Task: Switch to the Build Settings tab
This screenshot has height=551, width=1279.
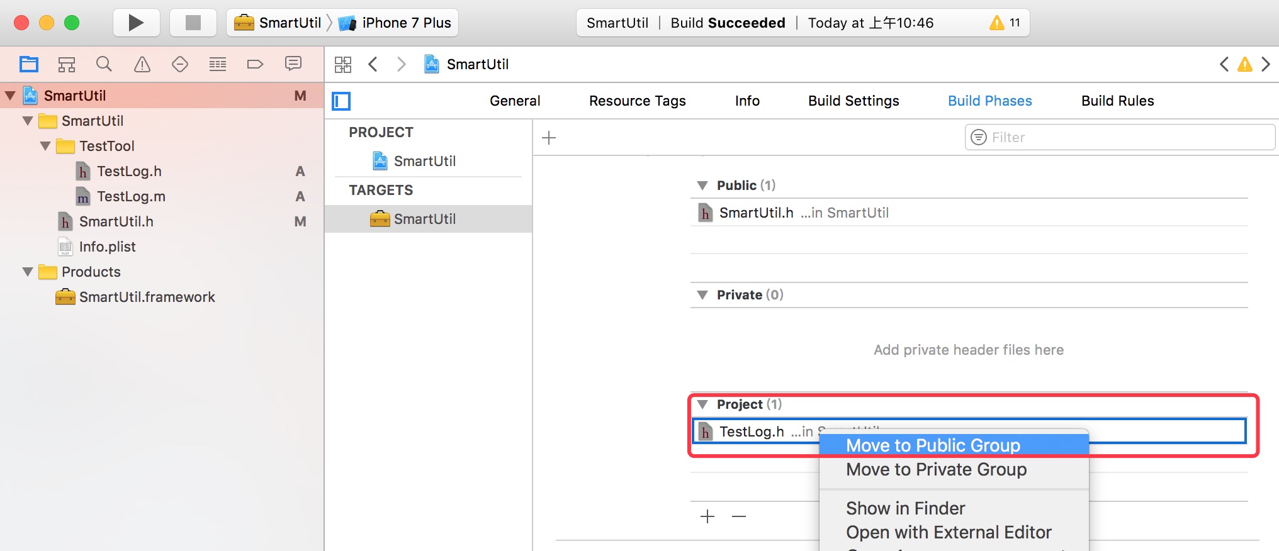Action: pyautogui.click(x=854, y=101)
